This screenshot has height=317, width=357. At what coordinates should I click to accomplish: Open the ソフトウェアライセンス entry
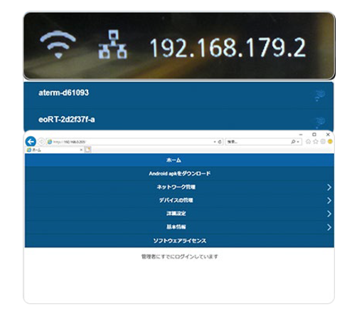coord(179,241)
